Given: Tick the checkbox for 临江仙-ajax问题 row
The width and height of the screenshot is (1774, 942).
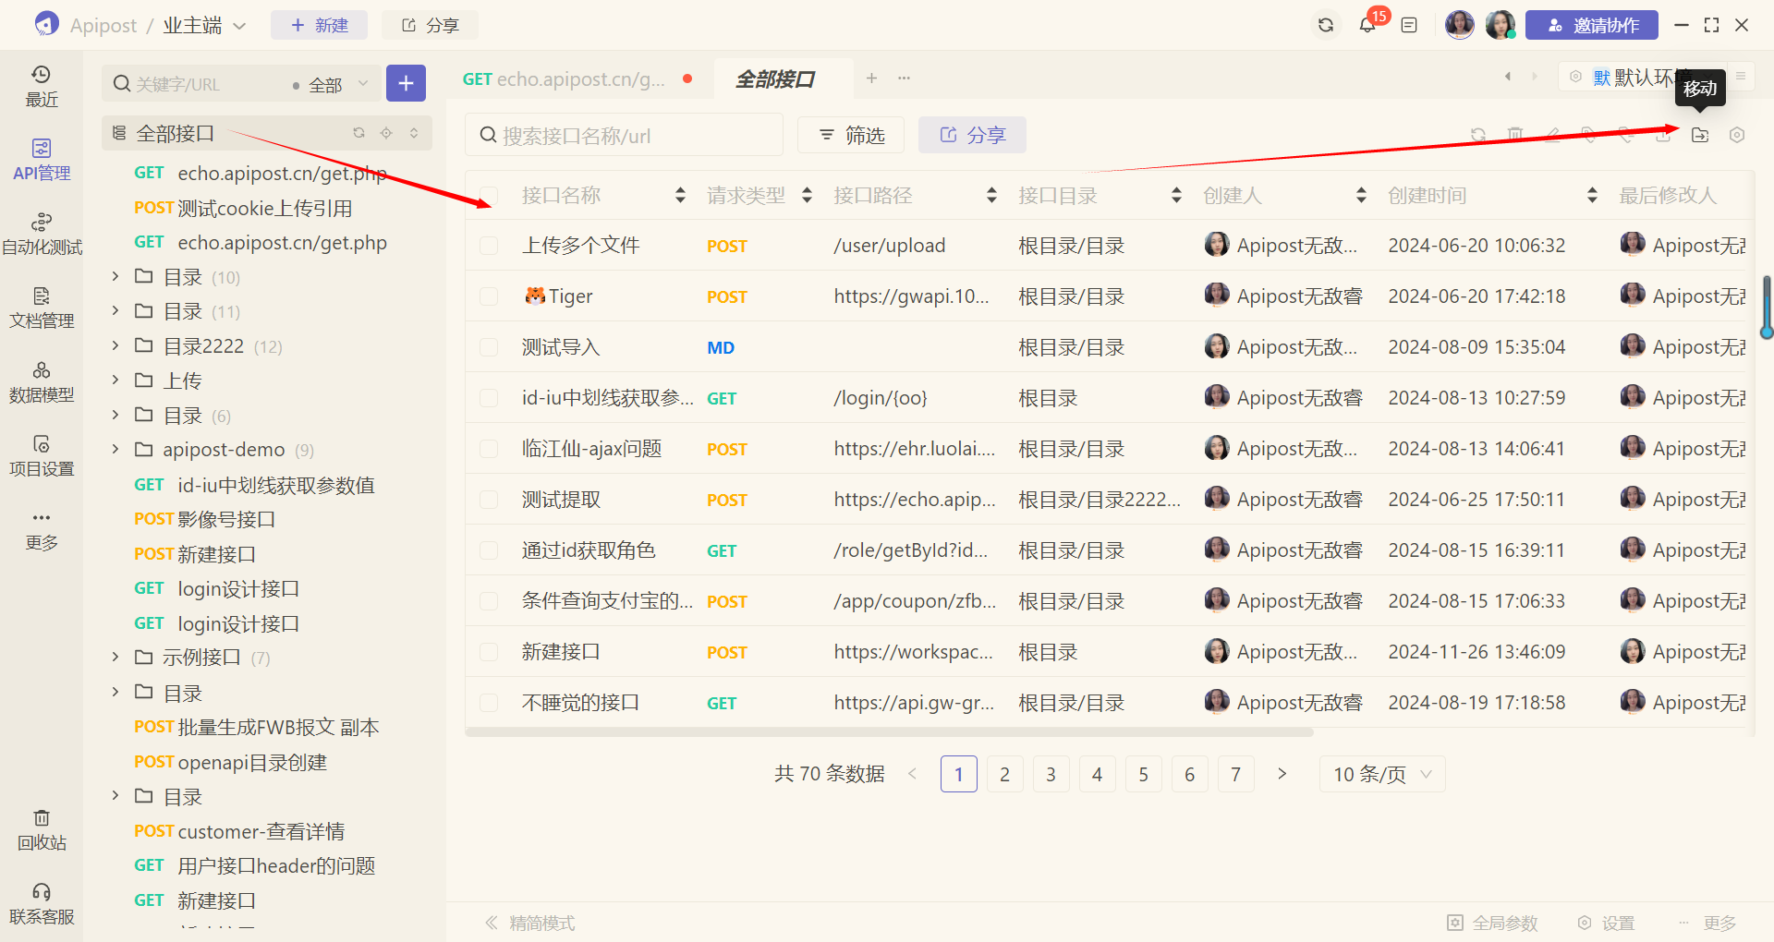Looking at the screenshot, I should pos(489,449).
